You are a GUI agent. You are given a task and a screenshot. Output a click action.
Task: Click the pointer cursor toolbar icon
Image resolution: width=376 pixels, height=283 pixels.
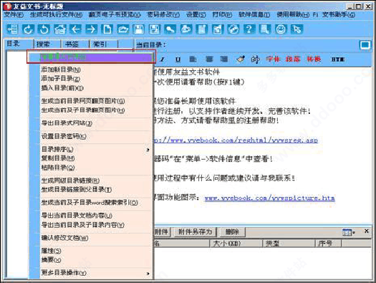pos(297,29)
